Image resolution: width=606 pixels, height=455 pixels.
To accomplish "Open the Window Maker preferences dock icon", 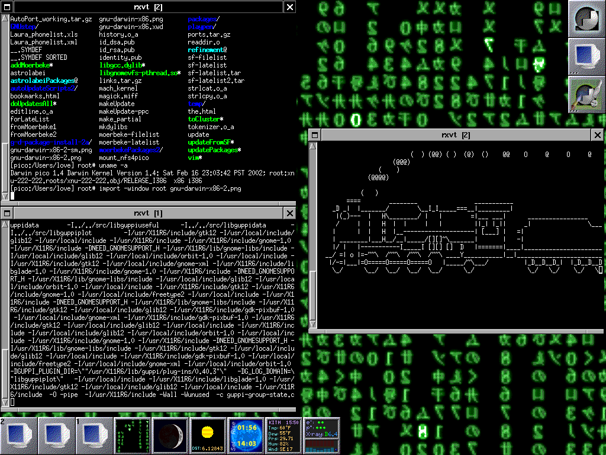I will [x=586, y=95].
